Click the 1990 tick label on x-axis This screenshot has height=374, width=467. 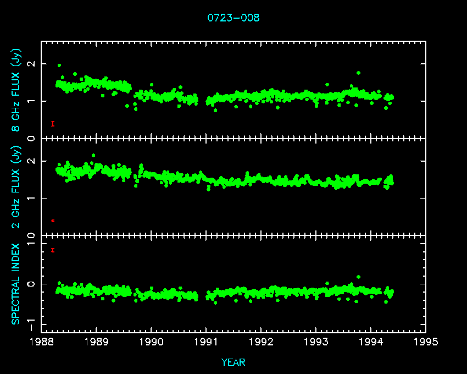pyautogui.click(x=151, y=342)
